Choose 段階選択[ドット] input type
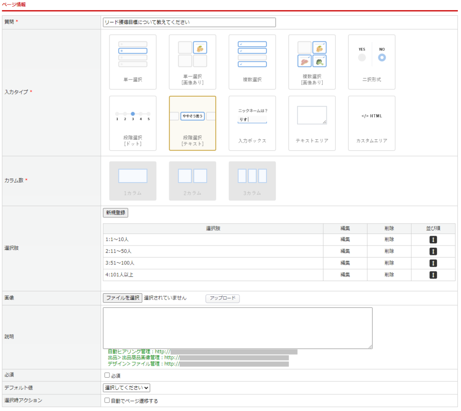This screenshot has height=411, width=461. point(133,123)
